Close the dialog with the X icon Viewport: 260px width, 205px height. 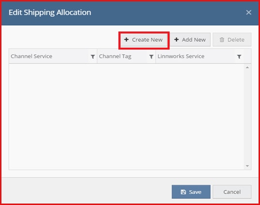coord(248,13)
